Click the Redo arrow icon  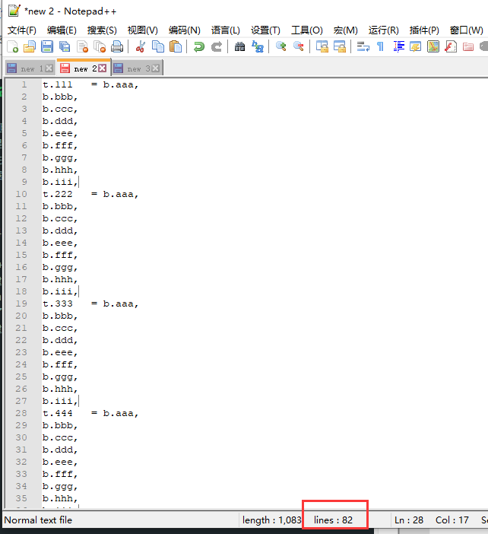pos(217,46)
